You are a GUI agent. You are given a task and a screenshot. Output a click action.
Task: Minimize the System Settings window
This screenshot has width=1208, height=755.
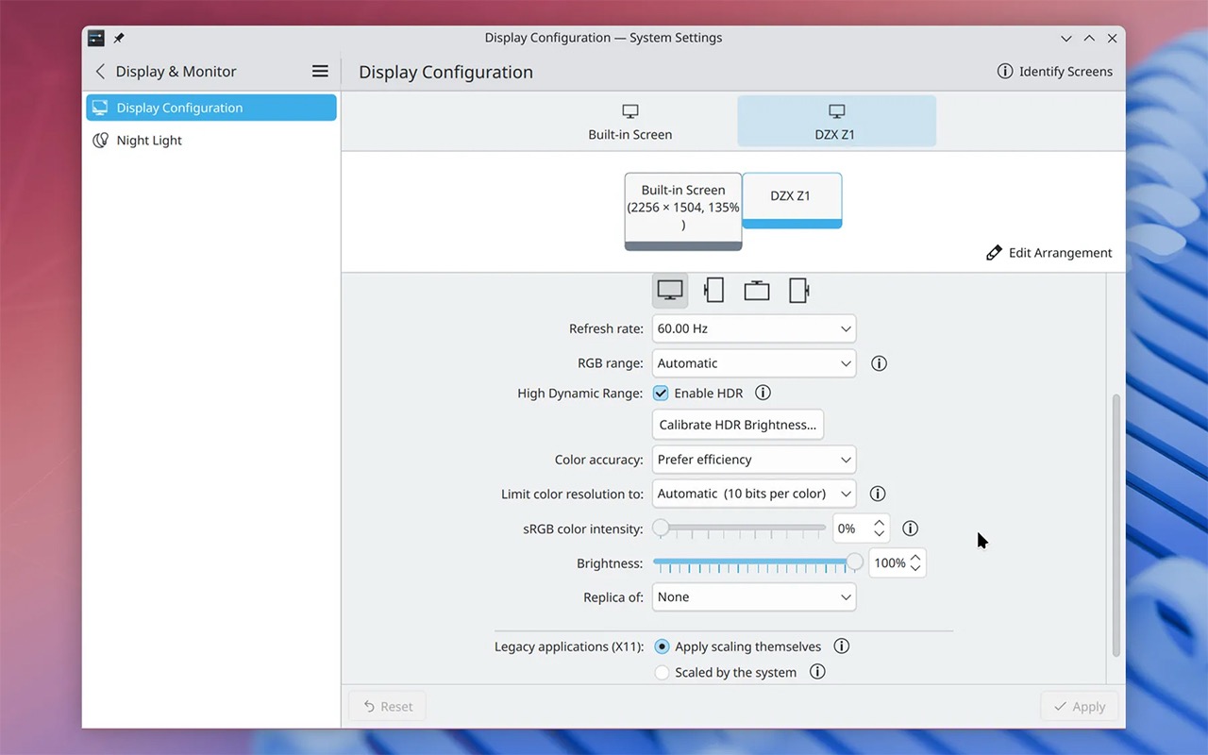pyautogui.click(x=1066, y=38)
